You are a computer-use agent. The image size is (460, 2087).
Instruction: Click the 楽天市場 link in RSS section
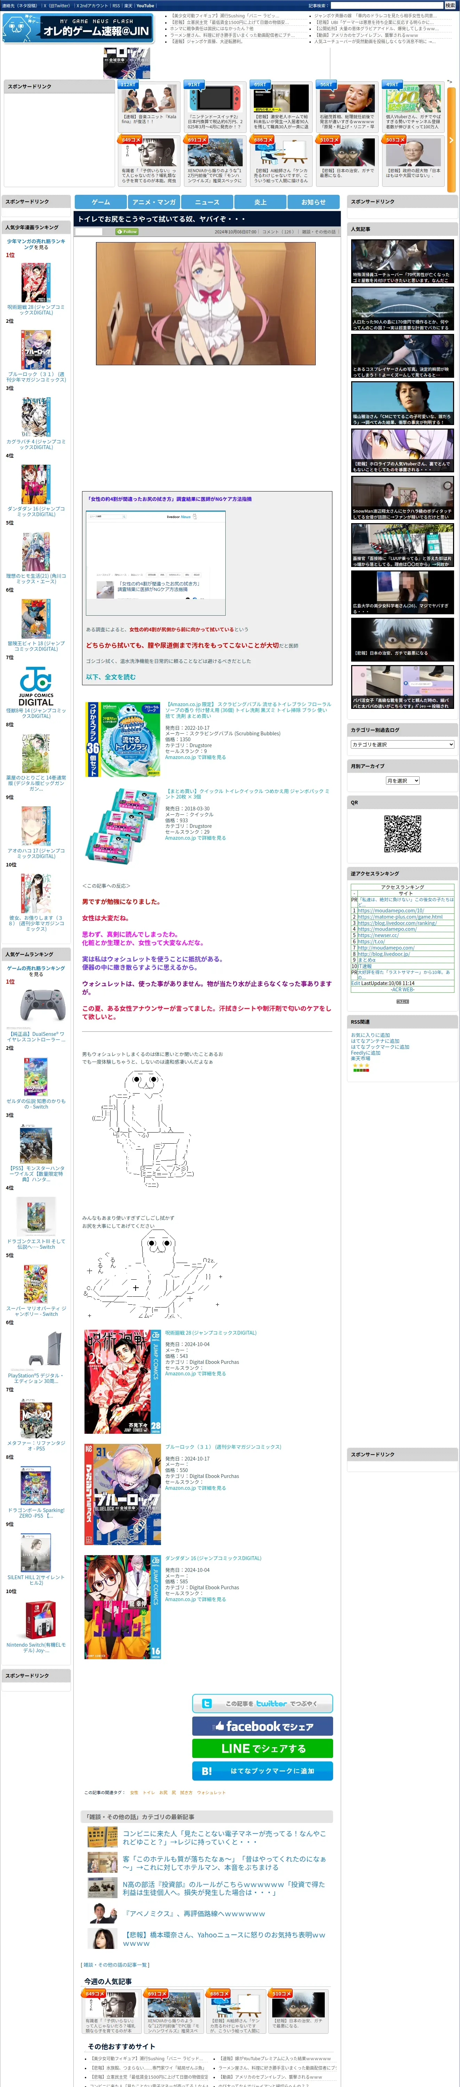click(361, 1058)
